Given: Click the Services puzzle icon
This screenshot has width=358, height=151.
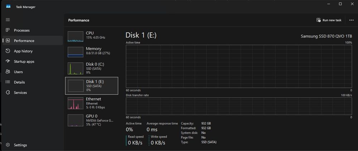Looking at the screenshot, I should (x=8, y=92).
